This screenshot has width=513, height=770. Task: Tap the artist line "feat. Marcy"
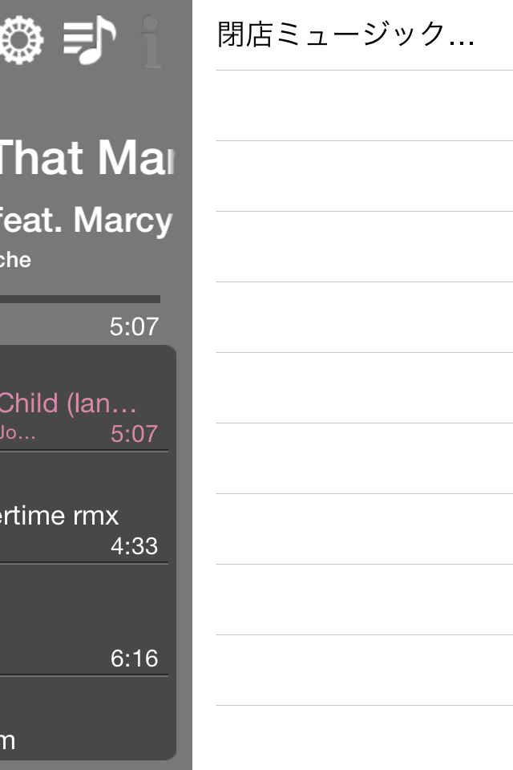86,220
